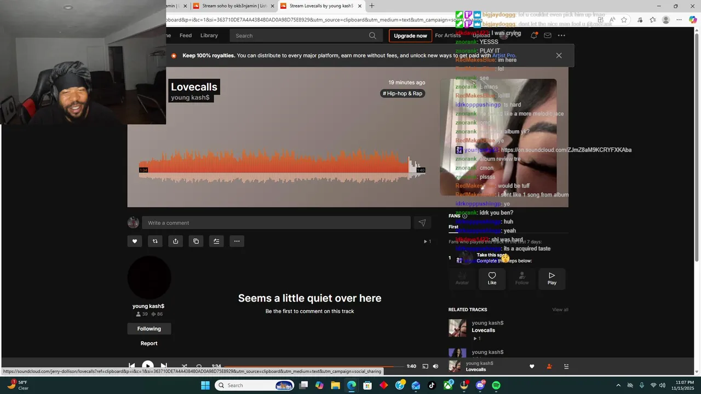Go to For Artists page
Viewport: 701px width, 394px height.
[x=448, y=36]
